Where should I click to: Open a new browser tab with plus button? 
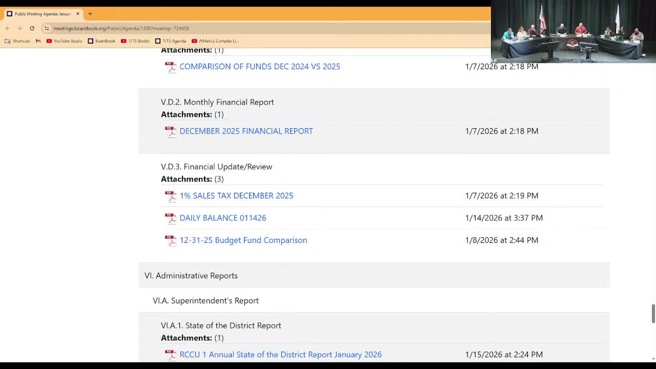(90, 14)
